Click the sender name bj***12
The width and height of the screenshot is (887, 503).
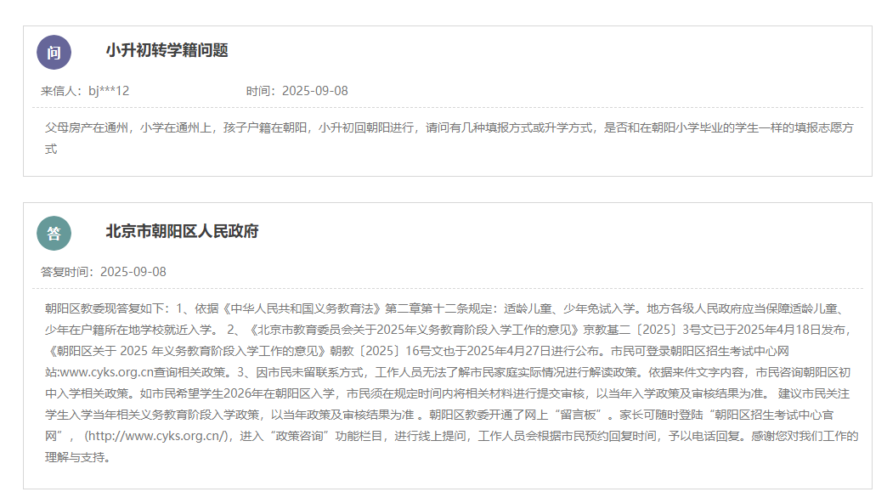click(109, 91)
